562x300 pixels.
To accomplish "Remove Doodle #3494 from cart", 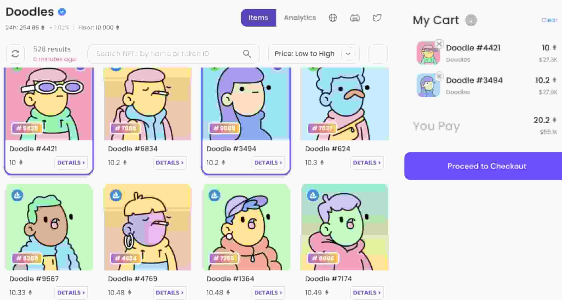I will point(439,76).
